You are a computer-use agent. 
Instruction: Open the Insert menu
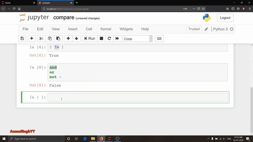[73, 29]
